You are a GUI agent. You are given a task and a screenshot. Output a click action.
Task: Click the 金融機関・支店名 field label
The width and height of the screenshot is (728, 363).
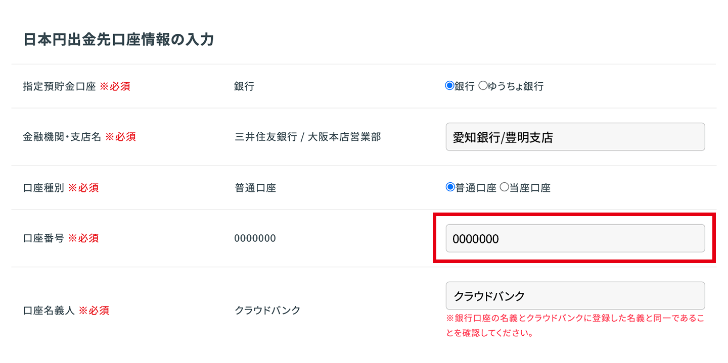62,137
